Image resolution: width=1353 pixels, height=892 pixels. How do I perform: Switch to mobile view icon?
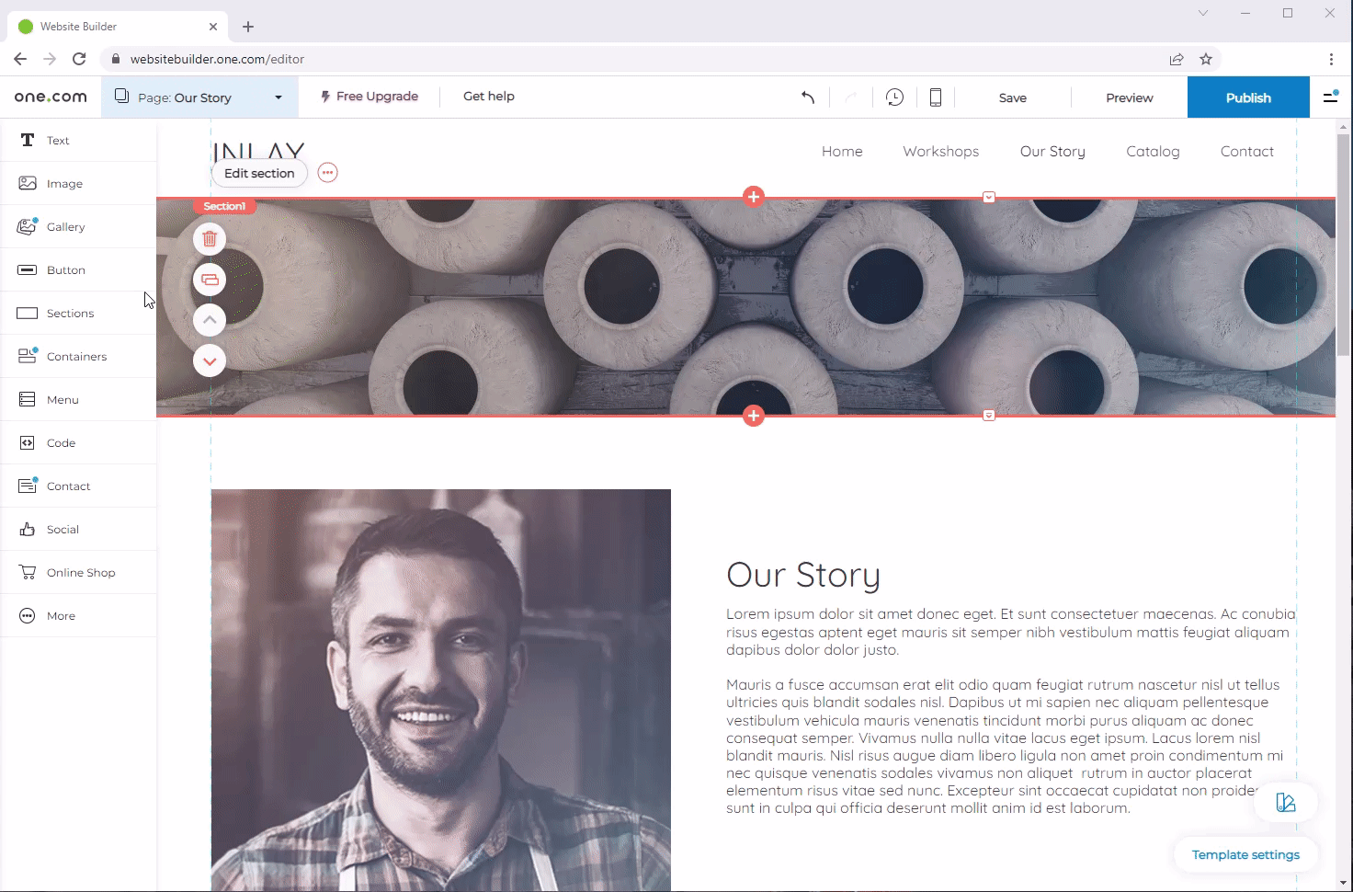935,97
